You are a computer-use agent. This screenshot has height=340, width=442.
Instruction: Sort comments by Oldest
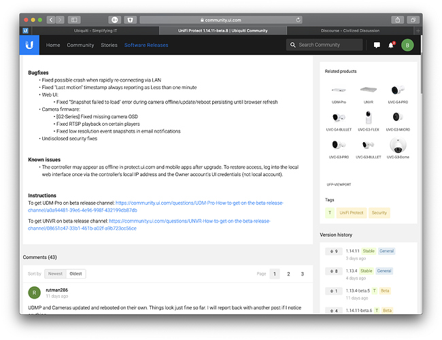[76, 274]
